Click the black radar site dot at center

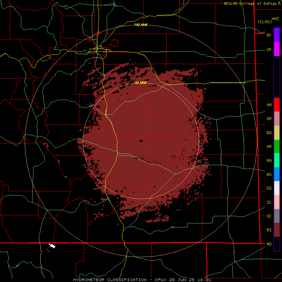click(x=141, y=141)
